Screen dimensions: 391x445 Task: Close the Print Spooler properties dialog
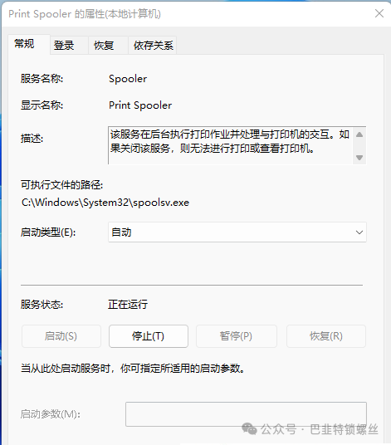379,13
